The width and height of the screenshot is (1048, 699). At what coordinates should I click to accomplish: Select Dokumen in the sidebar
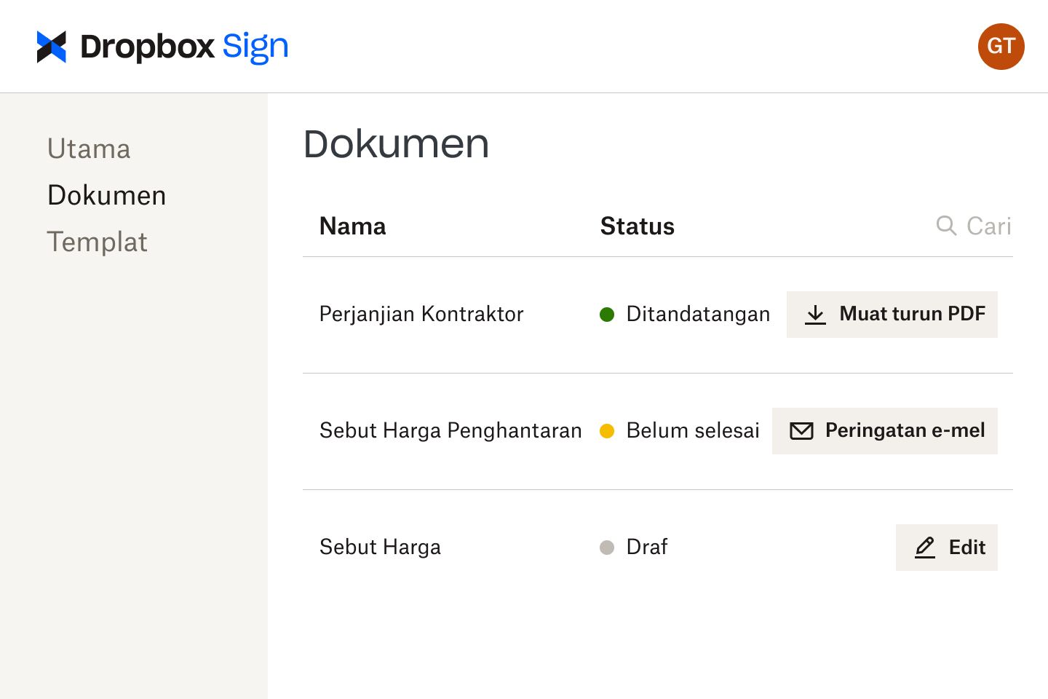[106, 195]
